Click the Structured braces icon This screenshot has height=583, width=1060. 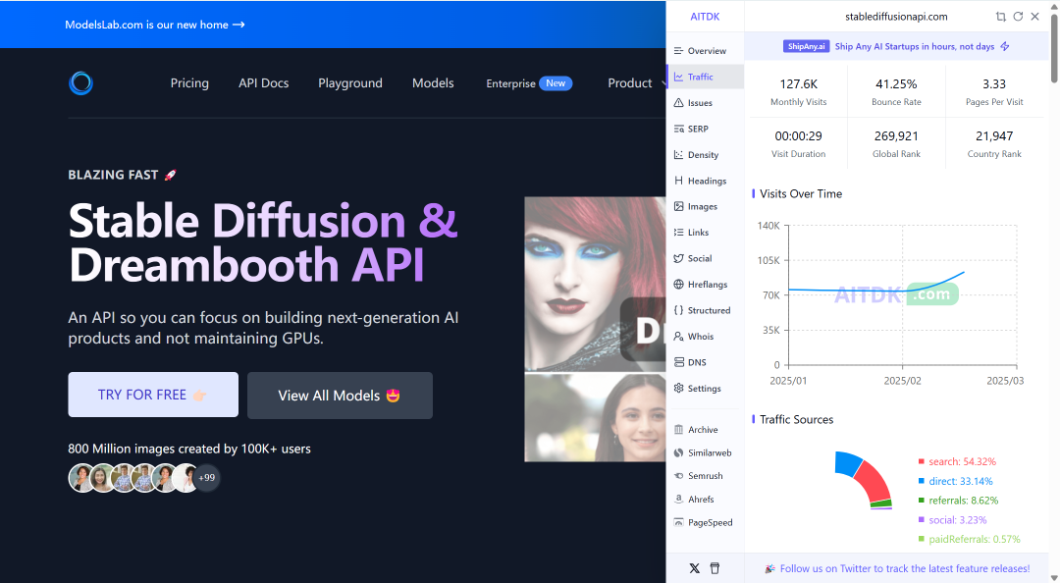(x=679, y=310)
